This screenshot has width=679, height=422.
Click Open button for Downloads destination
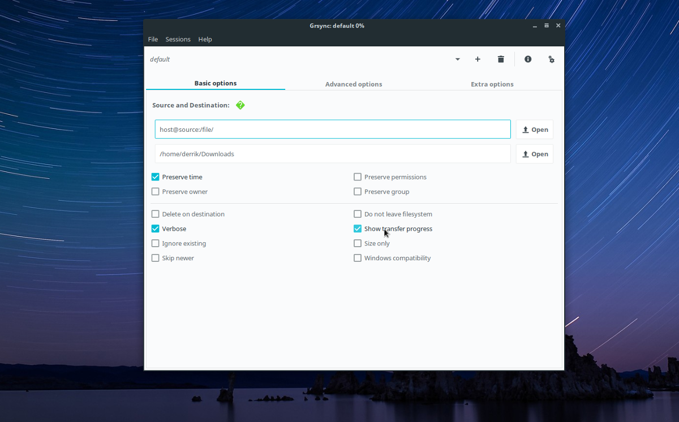click(535, 154)
